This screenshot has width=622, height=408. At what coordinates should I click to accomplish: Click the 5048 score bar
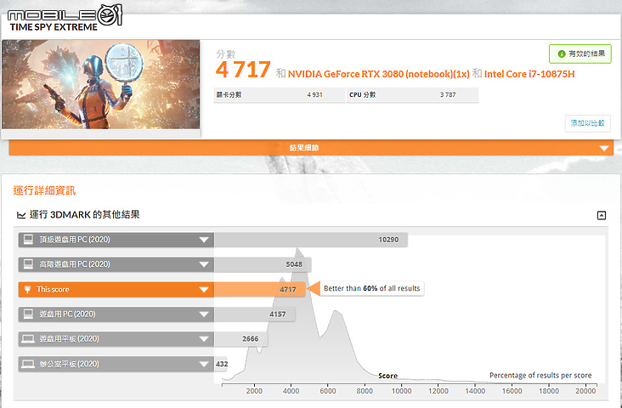pos(263,264)
